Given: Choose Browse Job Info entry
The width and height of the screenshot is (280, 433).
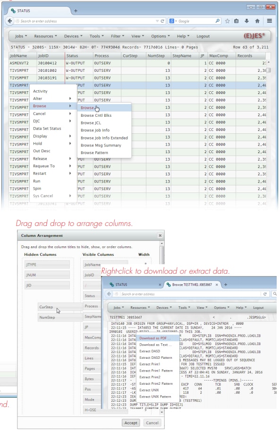Looking at the screenshot, I should click(104, 130).
